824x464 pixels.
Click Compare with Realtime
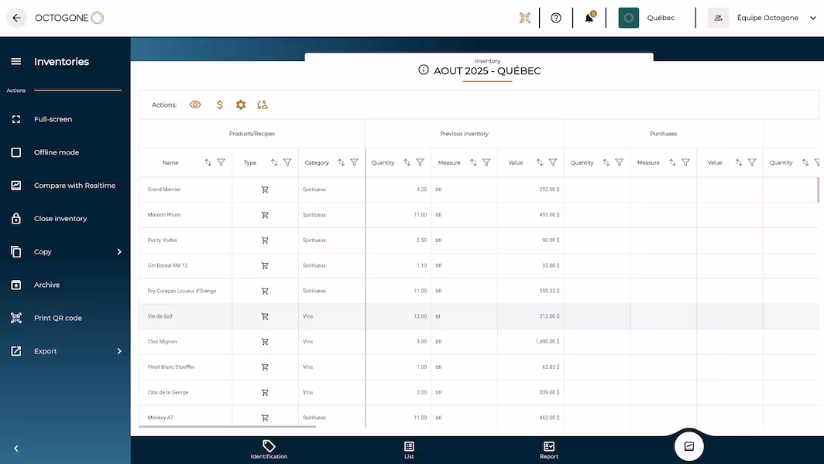[x=74, y=186]
